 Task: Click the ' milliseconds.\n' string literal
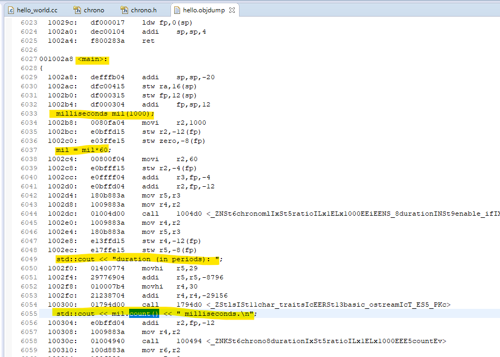(214, 314)
